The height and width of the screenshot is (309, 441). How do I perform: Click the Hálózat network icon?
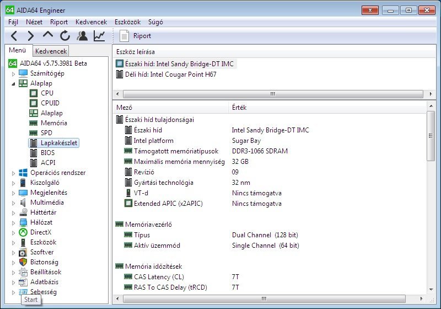click(x=23, y=222)
